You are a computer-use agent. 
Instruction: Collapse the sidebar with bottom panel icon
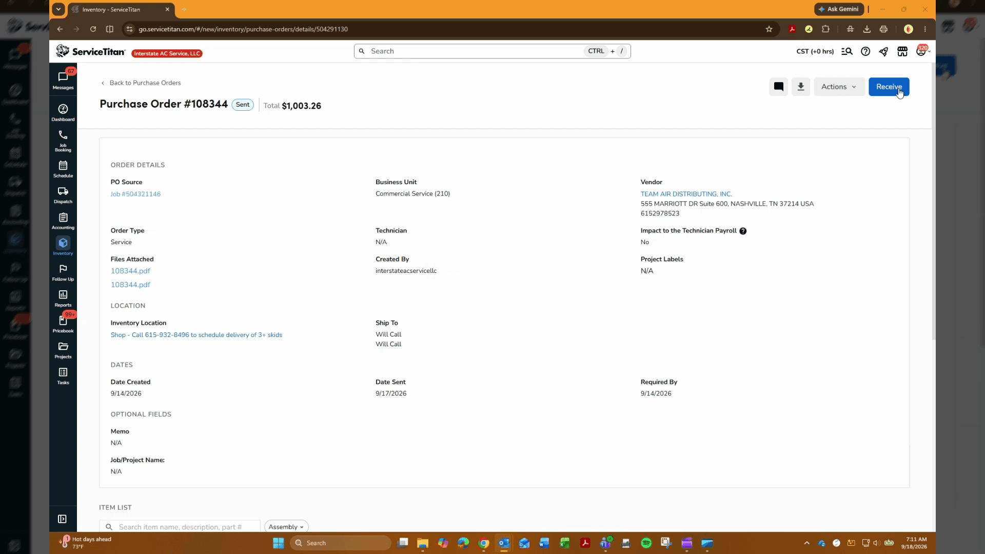63,519
